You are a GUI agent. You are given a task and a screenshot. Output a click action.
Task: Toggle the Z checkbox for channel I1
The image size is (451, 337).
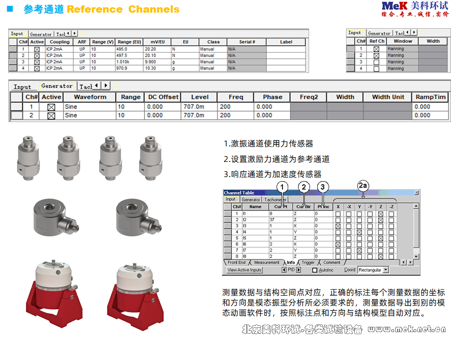point(381,213)
